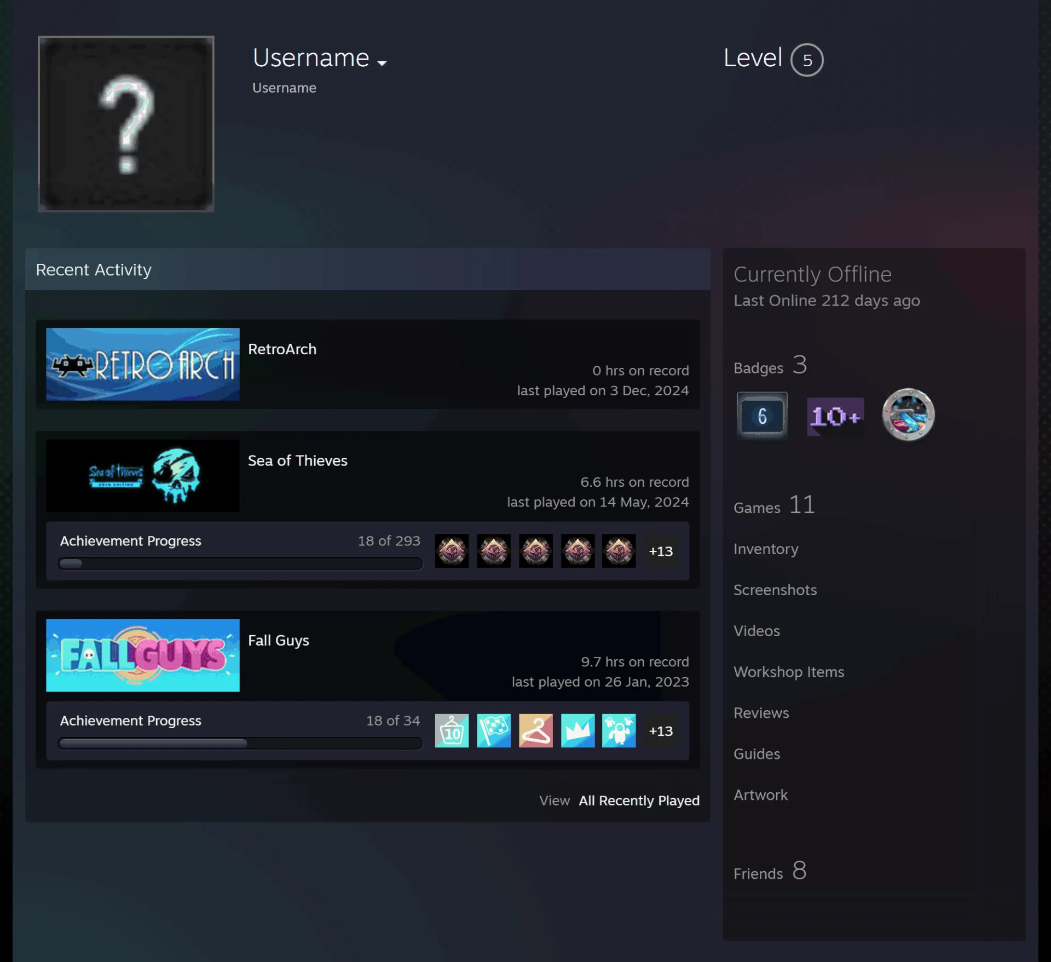Open the Friends list link
1051x962 pixels.
tap(770, 871)
